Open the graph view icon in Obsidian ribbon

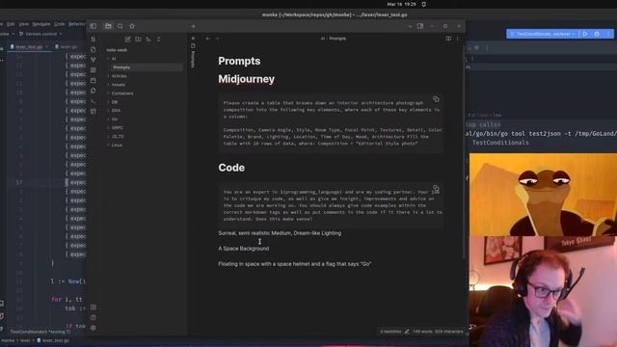click(94, 60)
